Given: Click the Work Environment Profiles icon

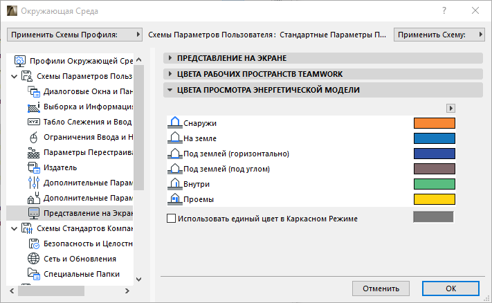Looking at the screenshot, I should 19,60.
